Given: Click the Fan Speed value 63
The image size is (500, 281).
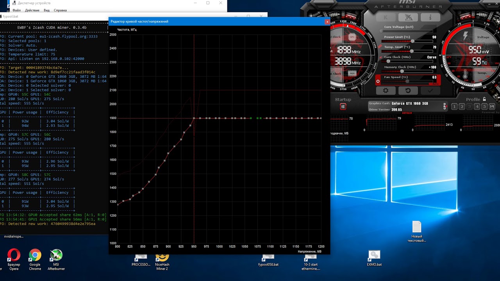Looking at the screenshot, I should pos(434,77).
